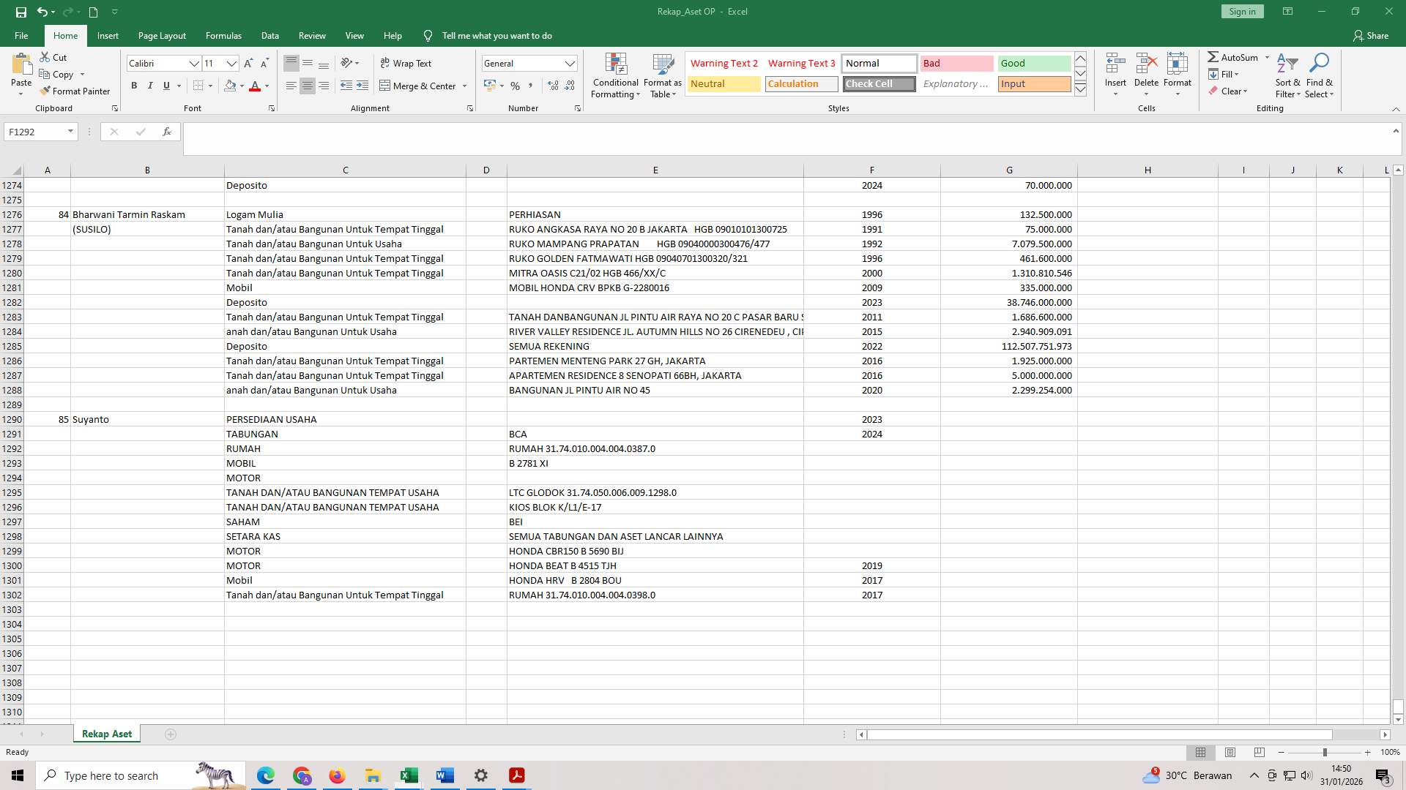Toggle italic formatting

tap(150, 86)
